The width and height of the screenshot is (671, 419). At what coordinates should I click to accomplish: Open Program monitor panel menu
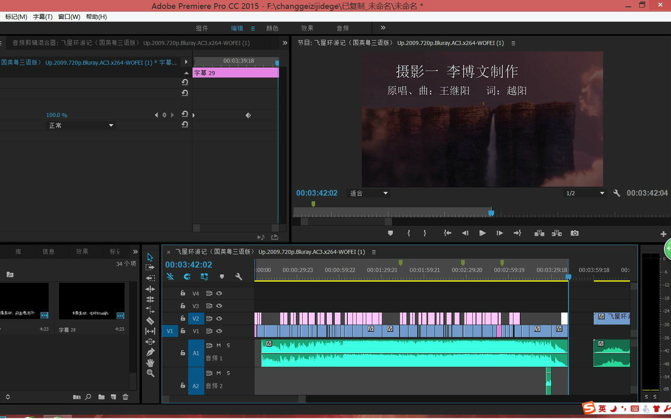pyautogui.click(x=513, y=43)
